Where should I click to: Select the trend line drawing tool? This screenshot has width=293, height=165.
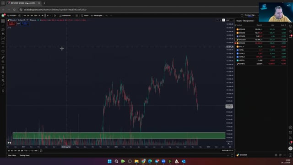point(3,26)
